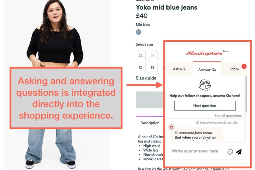
Task: Click the high-five hands icon
Action: [205, 85]
